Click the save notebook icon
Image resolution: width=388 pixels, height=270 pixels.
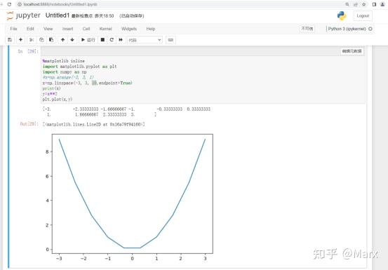pyautogui.click(x=10, y=40)
